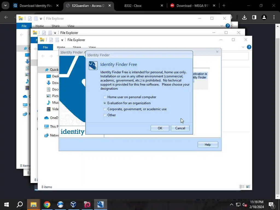Open Windows Start menu
Image resolution: width=280 pixels, height=210 pixels.
tap(7, 205)
